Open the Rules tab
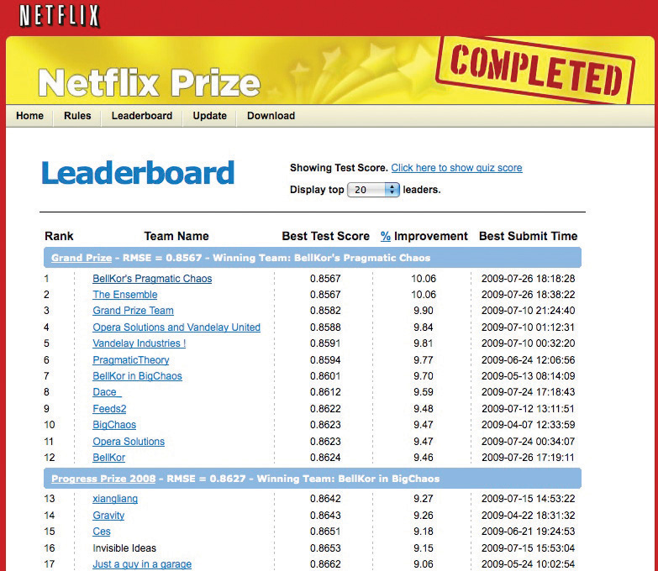 tap(77, 116)
